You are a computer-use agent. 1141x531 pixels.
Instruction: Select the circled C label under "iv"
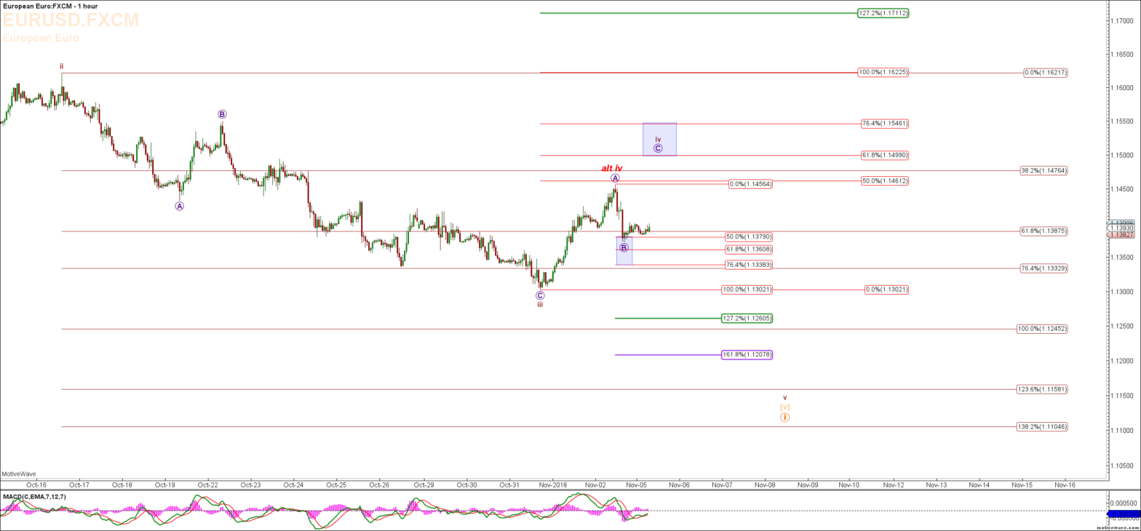[x=658, y=148]
